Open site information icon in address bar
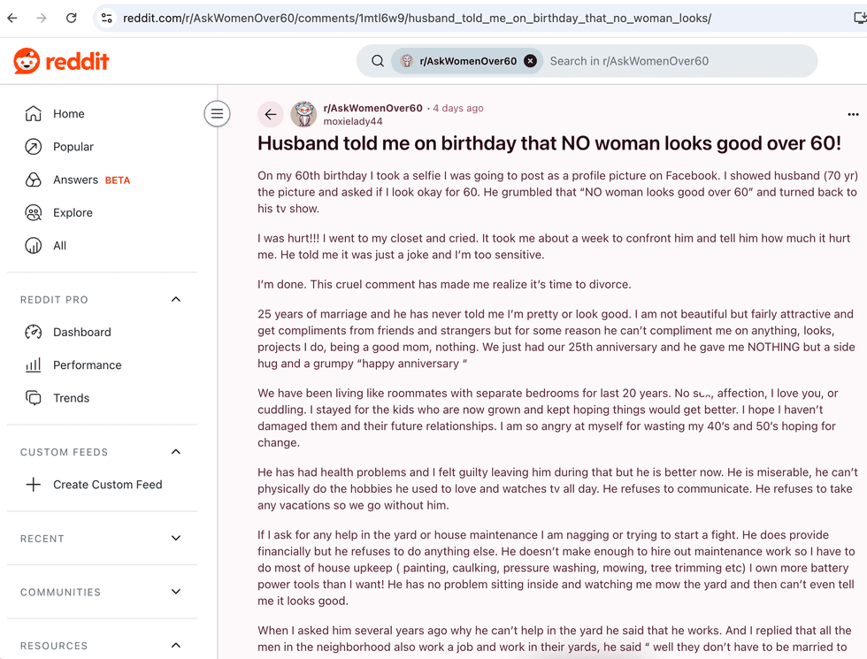The width and height of the screenshot is (867, 659). (107, 19)
